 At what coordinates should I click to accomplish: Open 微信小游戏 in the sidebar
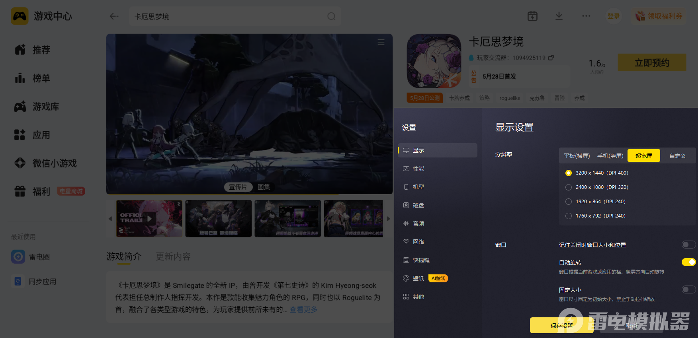pos(45,163)
